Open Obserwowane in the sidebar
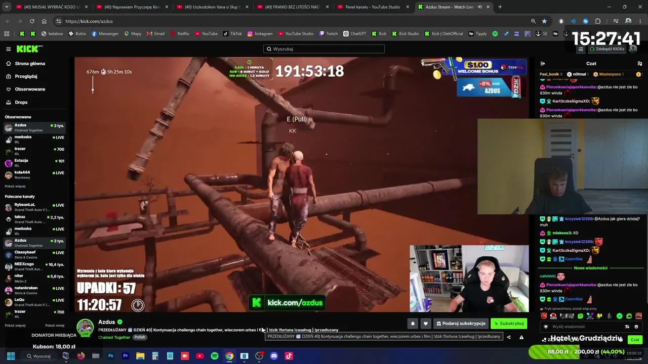648x364 pixels. point(30,89)
